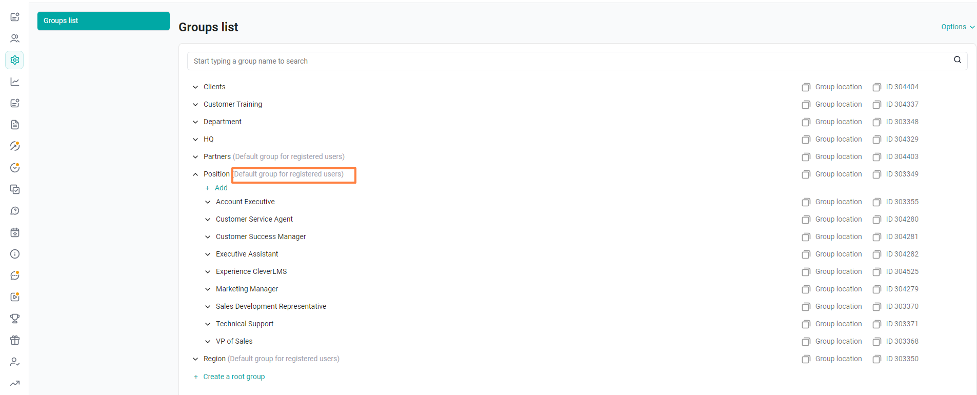
Task: Open the user checkmark sidebar icon
Action: click(x=15, y=362)
